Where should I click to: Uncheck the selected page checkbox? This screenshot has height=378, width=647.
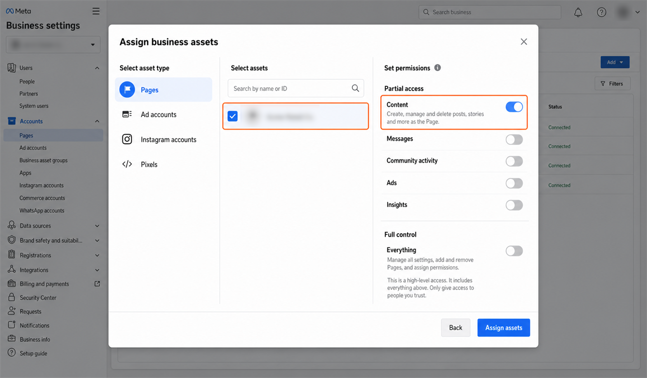(x=232, y=116)
